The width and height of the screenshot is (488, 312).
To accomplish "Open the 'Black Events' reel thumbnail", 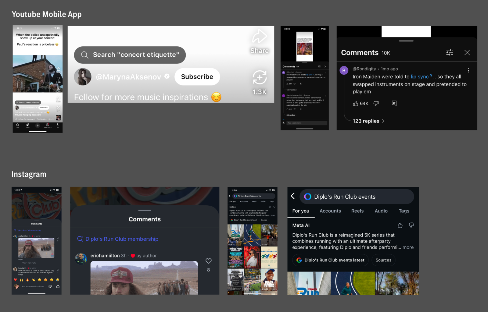I will tap(269, 279).
